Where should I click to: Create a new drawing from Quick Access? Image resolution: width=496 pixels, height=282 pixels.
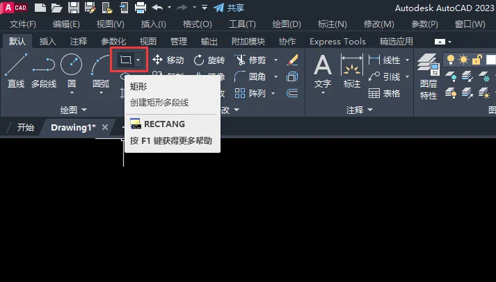point(40,8)
